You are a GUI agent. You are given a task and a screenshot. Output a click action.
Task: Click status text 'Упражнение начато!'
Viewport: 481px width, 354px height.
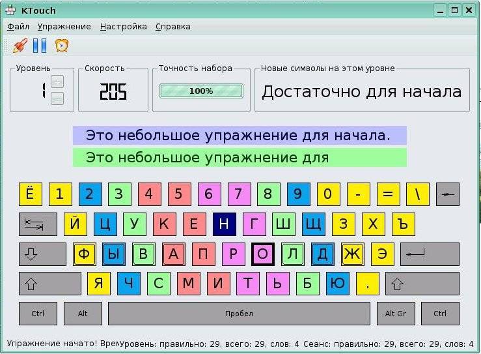(52, 344)
